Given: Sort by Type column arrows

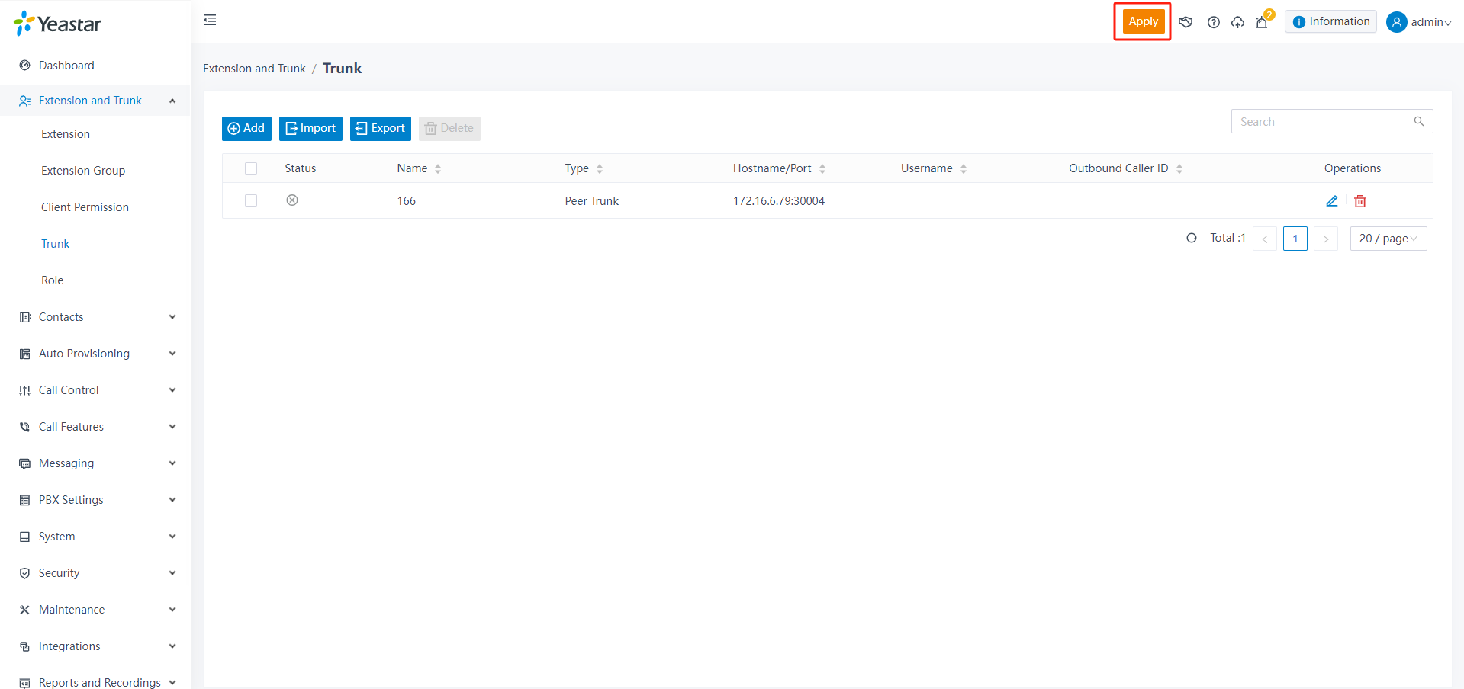Looking at the screenshot, I should (600, 169).
